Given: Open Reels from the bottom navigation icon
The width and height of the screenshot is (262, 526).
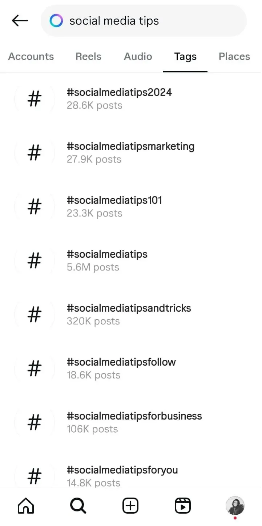Looking at the screenshot, I should [182, 506].
